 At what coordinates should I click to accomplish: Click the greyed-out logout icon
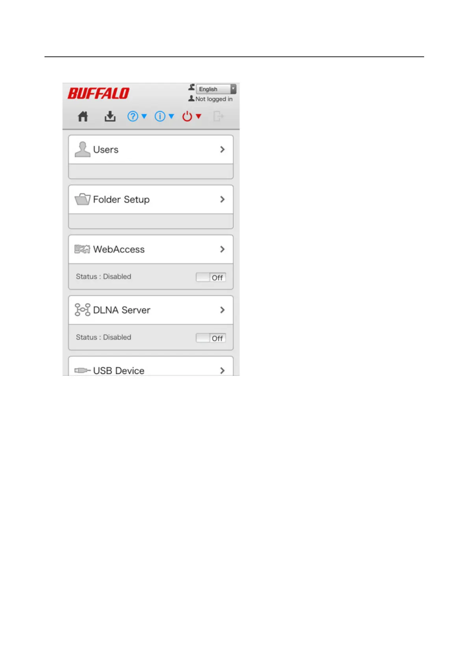coord(218,116)
